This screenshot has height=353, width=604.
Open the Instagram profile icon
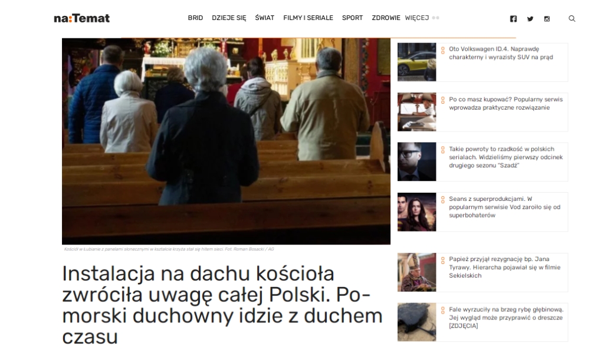click(547, 18)
